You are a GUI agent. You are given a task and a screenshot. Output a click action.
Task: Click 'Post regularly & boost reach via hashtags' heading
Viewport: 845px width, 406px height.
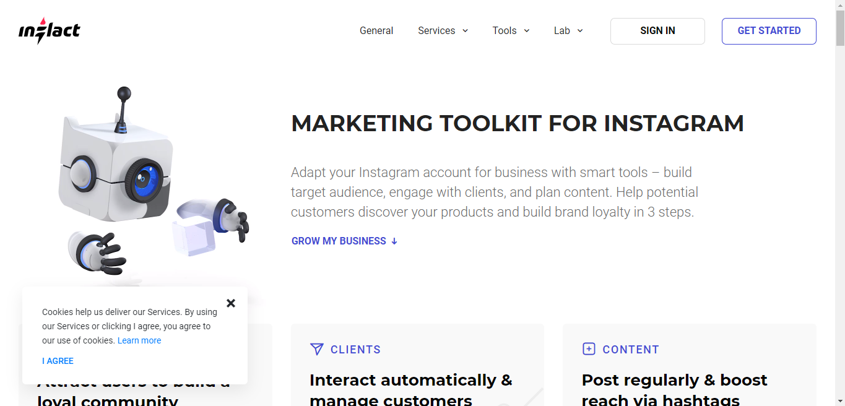(674, 390)
